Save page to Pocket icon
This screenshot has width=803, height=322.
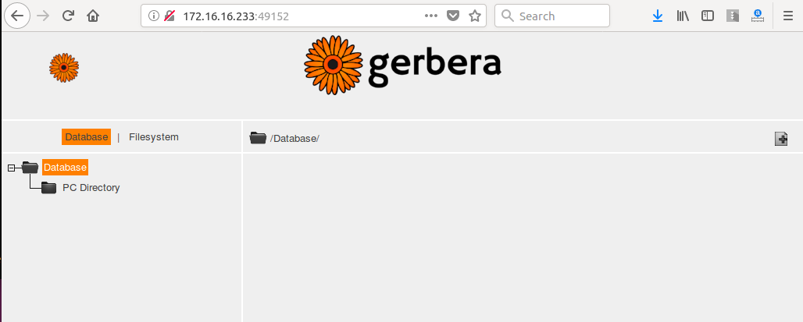coord(453,16)
